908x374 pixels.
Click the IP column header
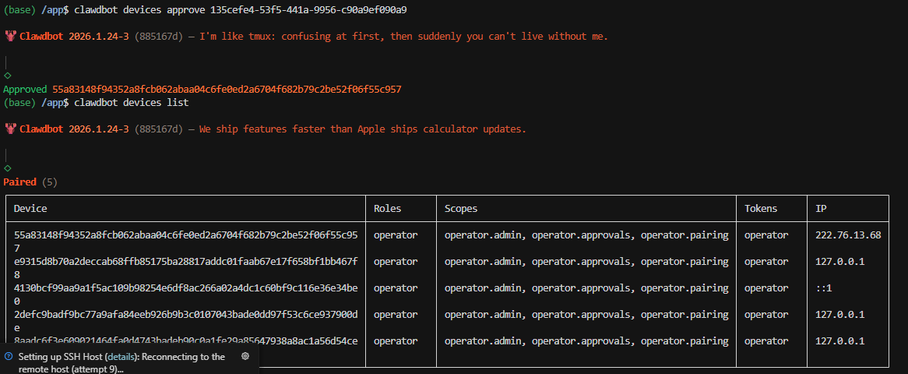point(821,209)
